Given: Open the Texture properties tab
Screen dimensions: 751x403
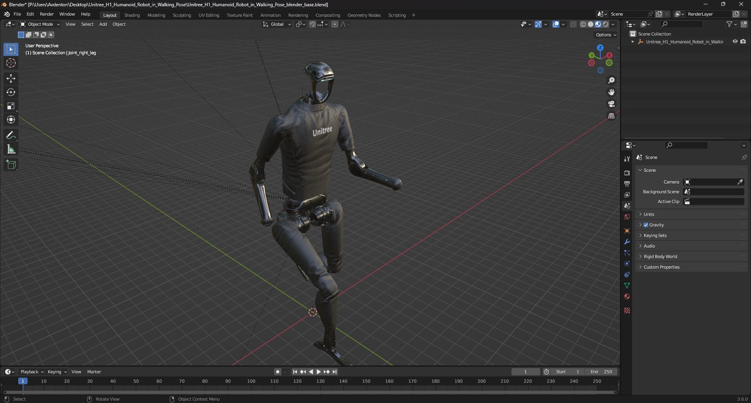Looking at the screenshot, I should [x=627, y=310].
